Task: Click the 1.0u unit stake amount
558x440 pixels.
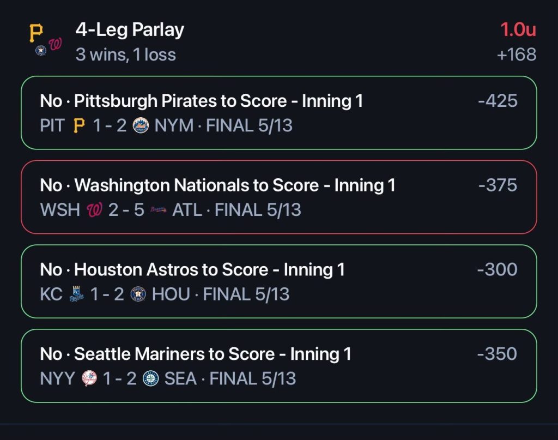Action: 518,30
